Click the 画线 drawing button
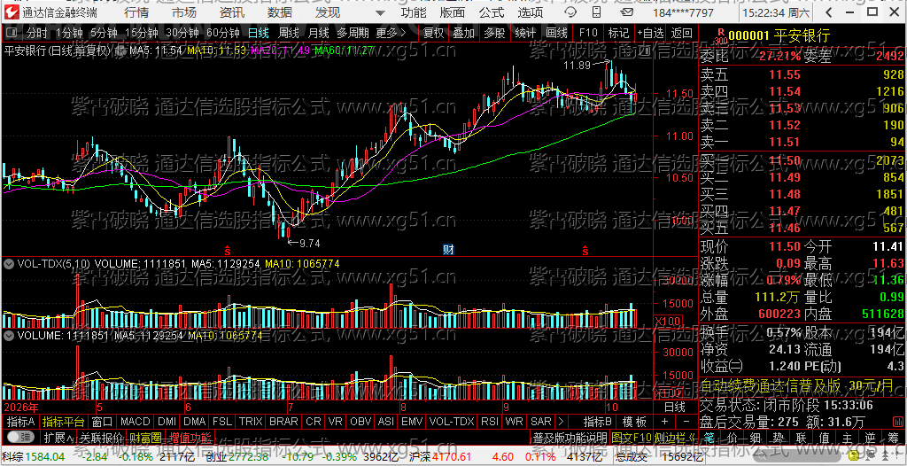Image resolution: width=907 pixels, height=466 pixels. [556, 34]
